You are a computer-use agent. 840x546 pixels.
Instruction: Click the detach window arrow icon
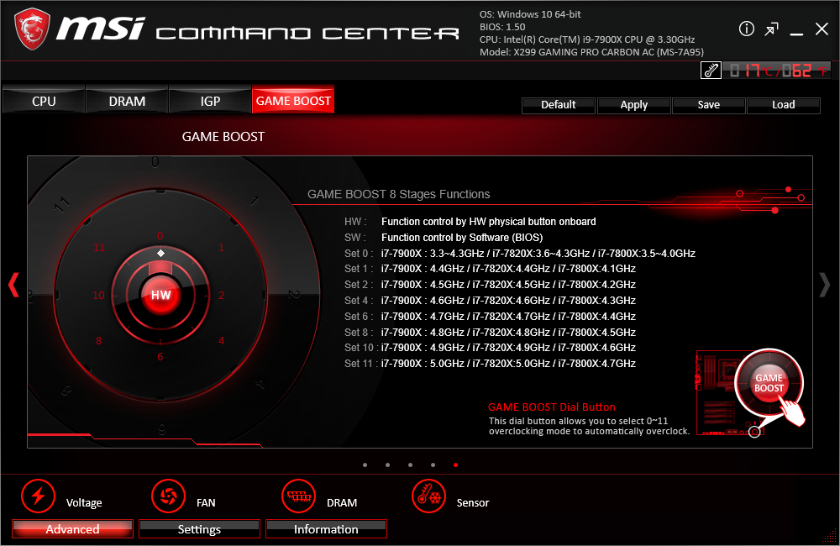point(771,29)
